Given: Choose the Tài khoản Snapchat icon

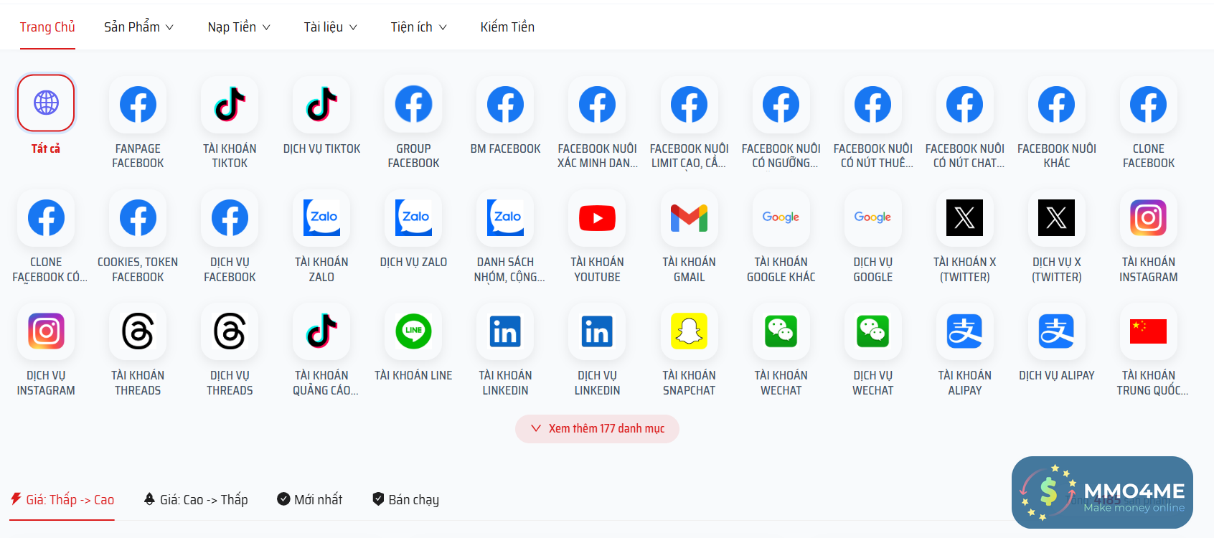Looking at the screenshot, I should (x=689, y=331).
